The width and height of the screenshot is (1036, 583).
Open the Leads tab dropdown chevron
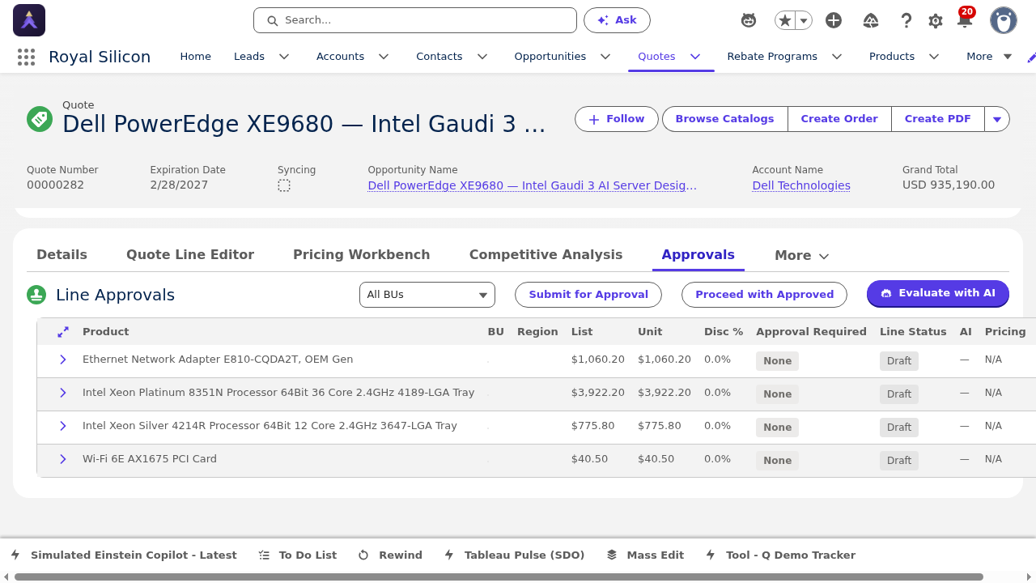[284, 57]
